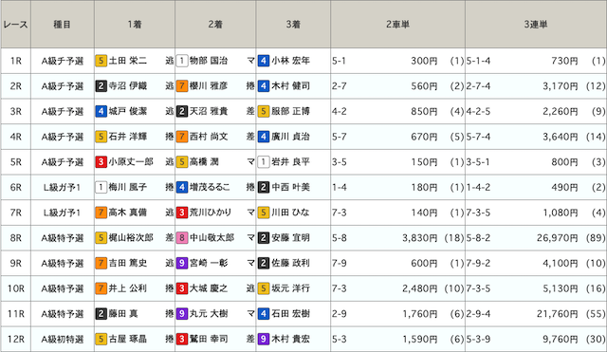Viewport: 607px width, 352px height.
Task: Click the purple number 9 badge beside 木村 貴宏
Action: pos(264,340)
